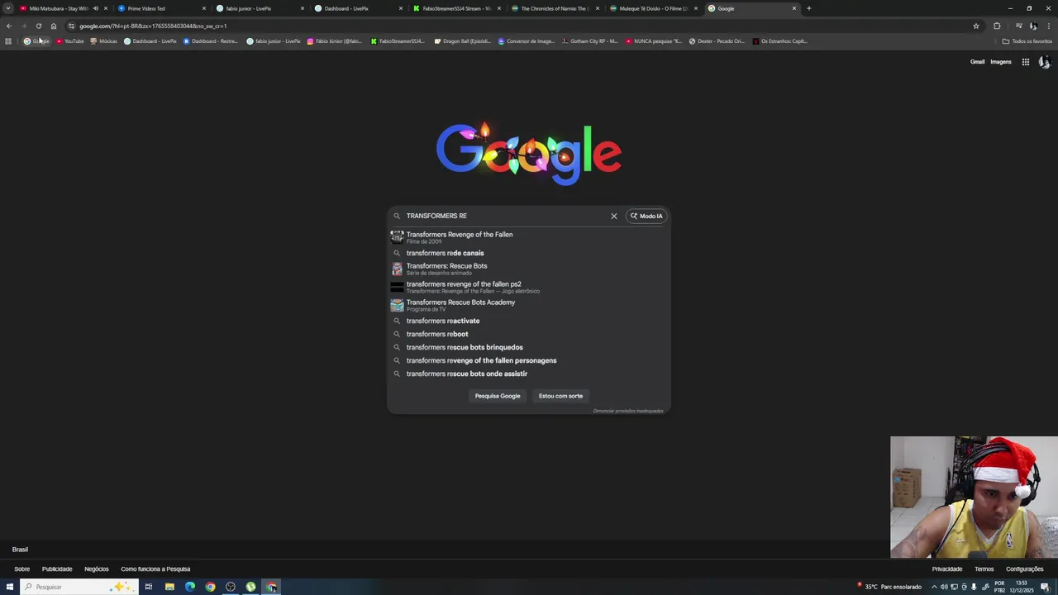The image size is (1058, 595).
Task: Click Denunciar previsões inadequadas link
Action: click(628, 411)
